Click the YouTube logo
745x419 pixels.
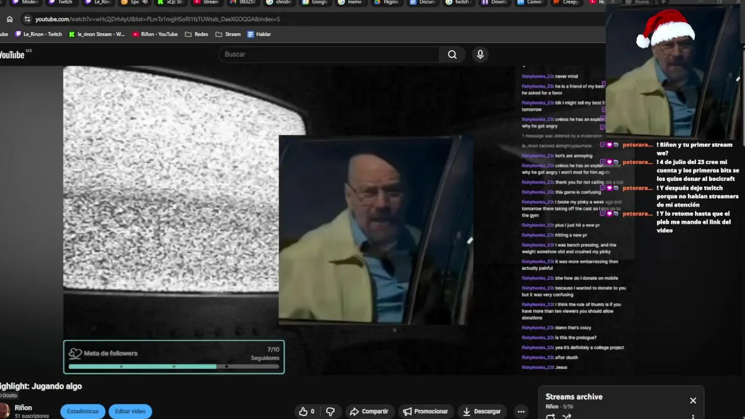[x=12, y=55]
